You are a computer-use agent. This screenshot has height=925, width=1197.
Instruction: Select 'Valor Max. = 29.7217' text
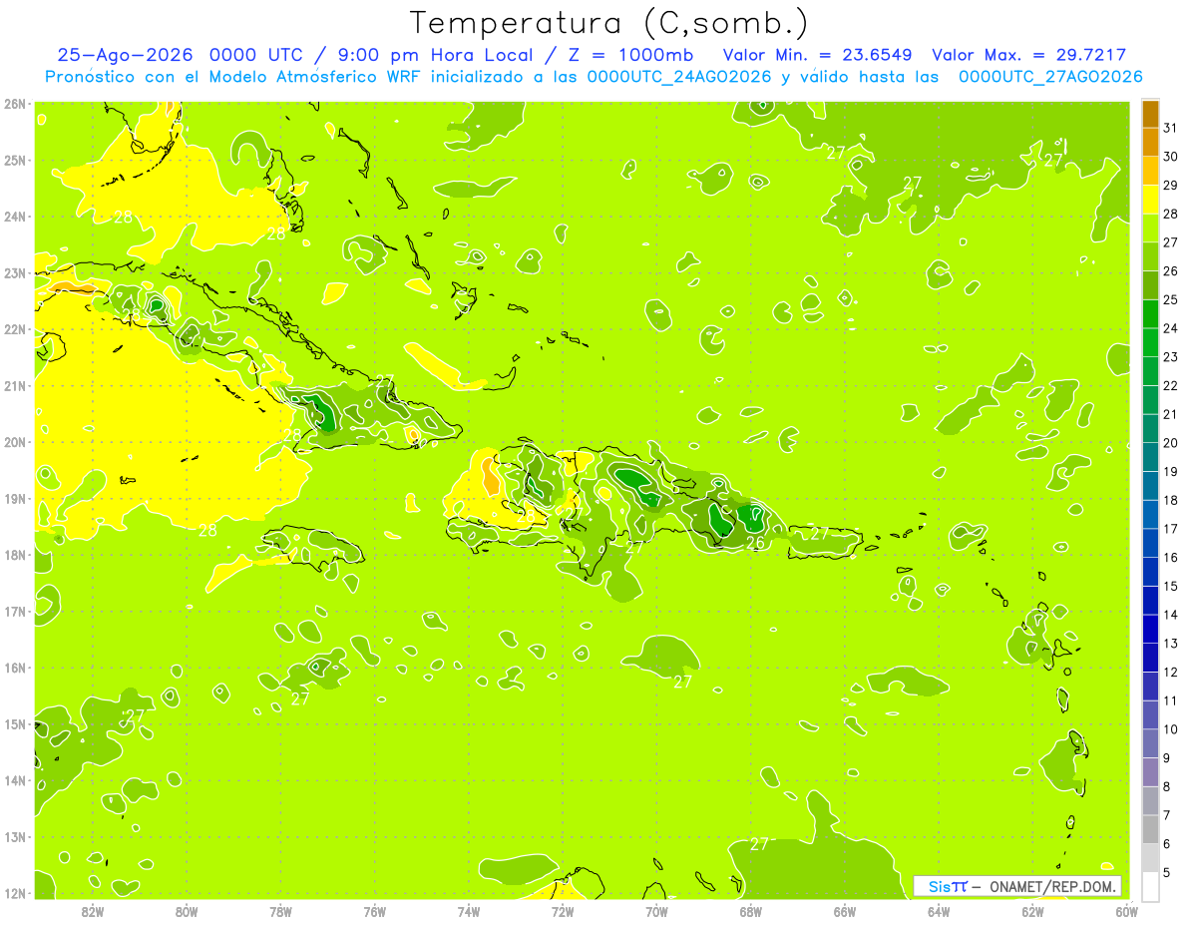tap(1028, 55)
